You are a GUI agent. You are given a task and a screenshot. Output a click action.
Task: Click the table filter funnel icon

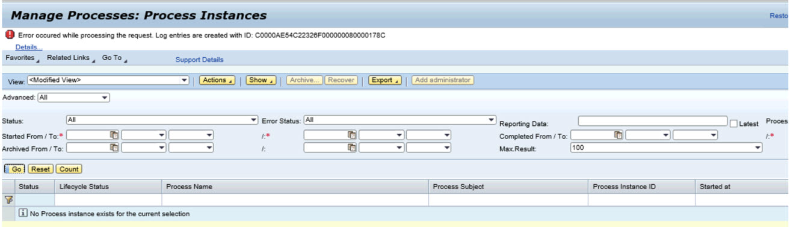coord(9,199)
